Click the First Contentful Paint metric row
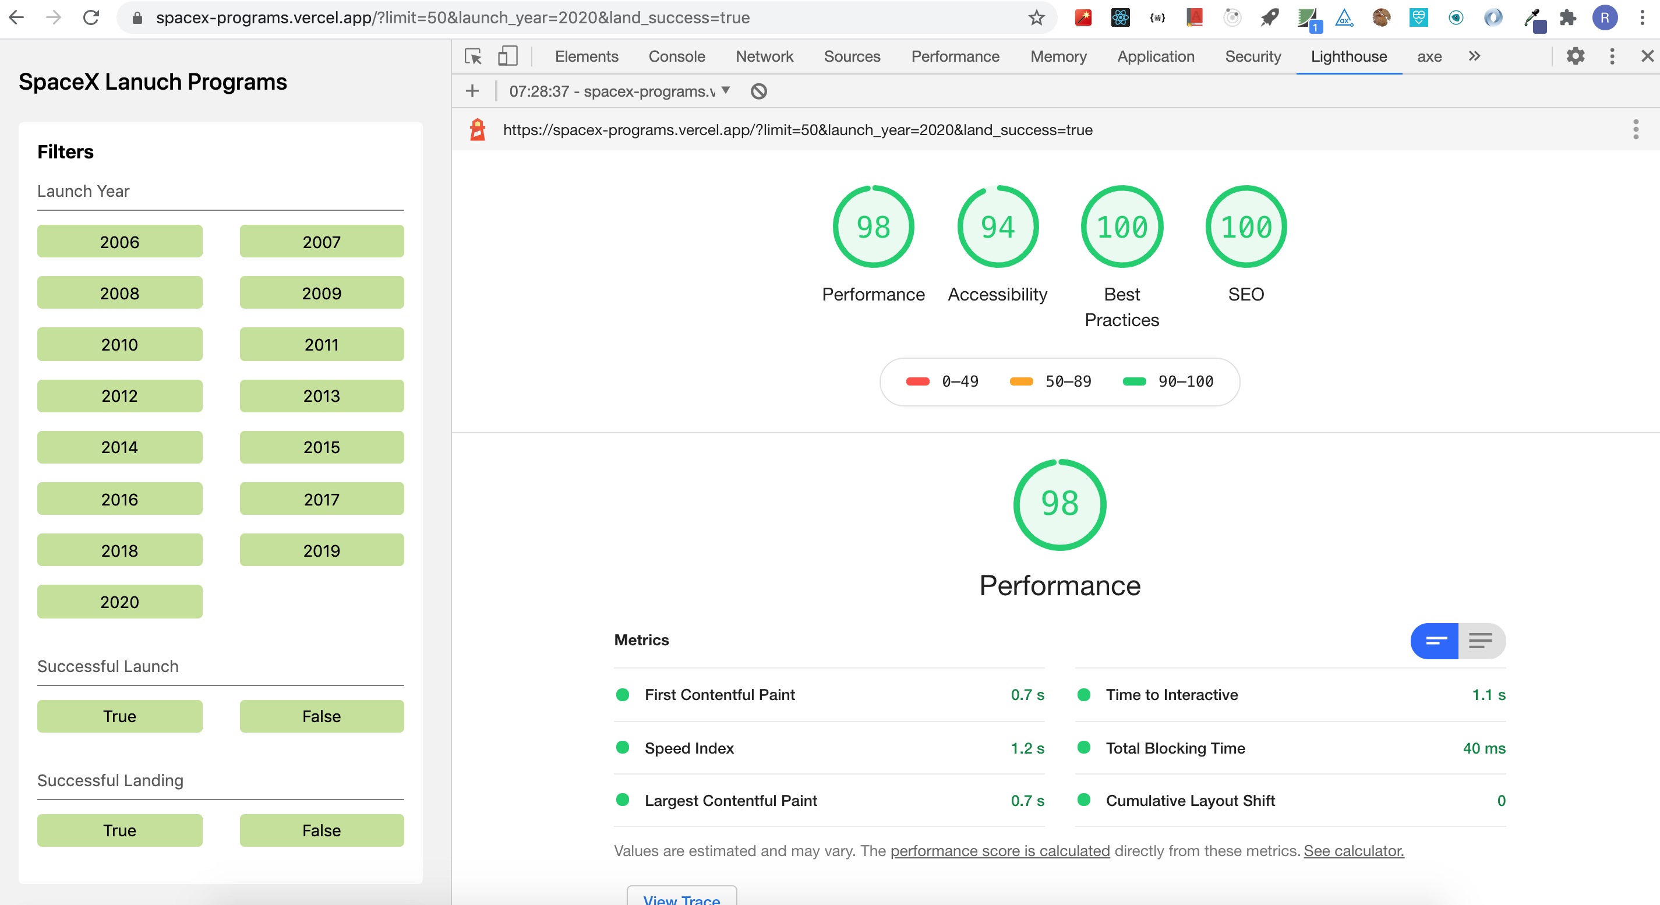 coord(829,694)
